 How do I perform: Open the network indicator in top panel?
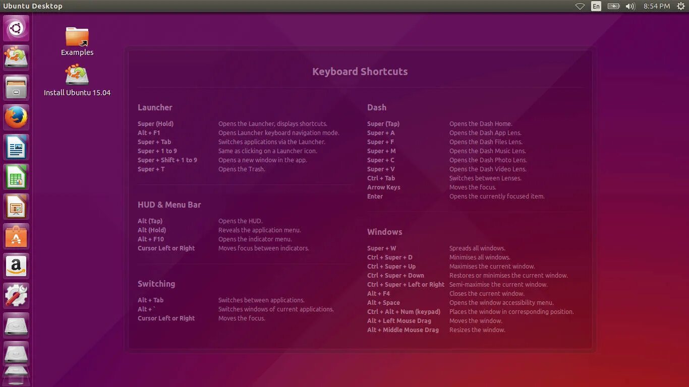coord(580,6)
